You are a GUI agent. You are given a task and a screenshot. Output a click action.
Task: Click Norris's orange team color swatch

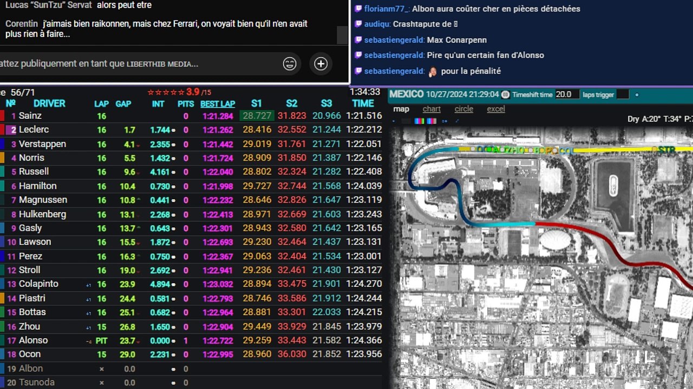click(2, 158)
